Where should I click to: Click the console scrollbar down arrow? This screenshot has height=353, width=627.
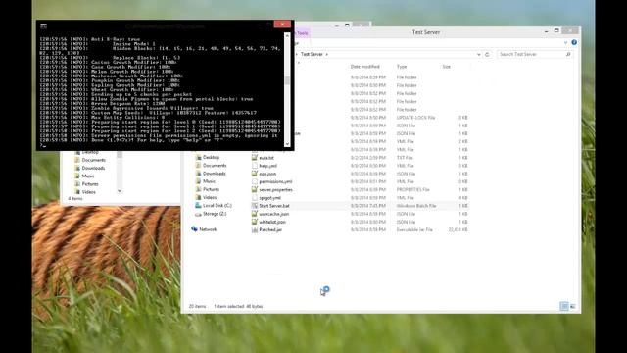pyautogui.click(x=287, y=144)
